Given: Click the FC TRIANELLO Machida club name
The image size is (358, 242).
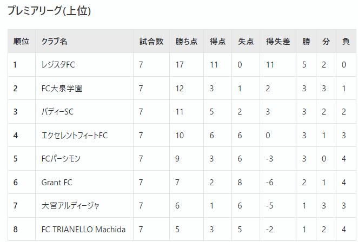Looking at the screenshot, I should [x=83, y=229].
